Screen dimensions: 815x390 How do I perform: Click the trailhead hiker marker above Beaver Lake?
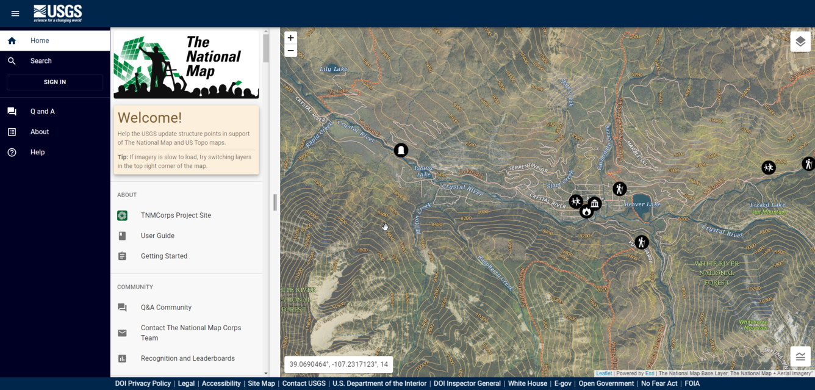pos(619,189)
